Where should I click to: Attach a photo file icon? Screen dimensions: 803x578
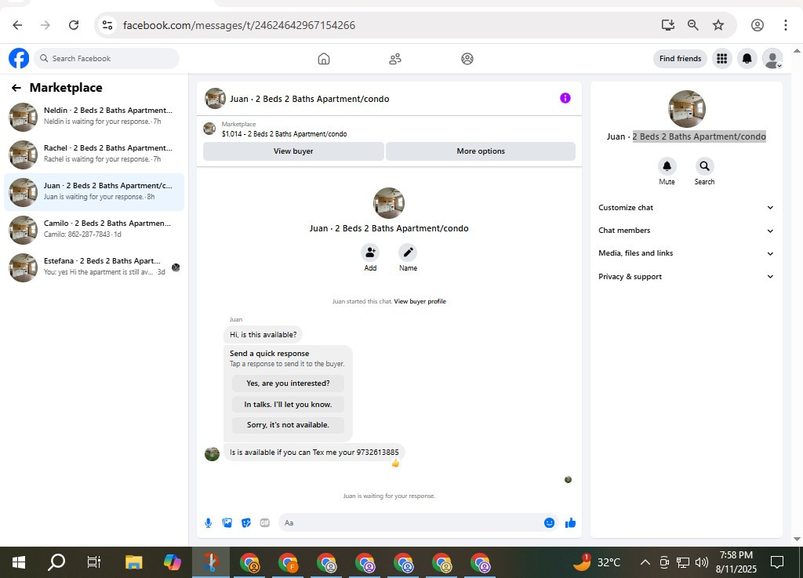227,522
